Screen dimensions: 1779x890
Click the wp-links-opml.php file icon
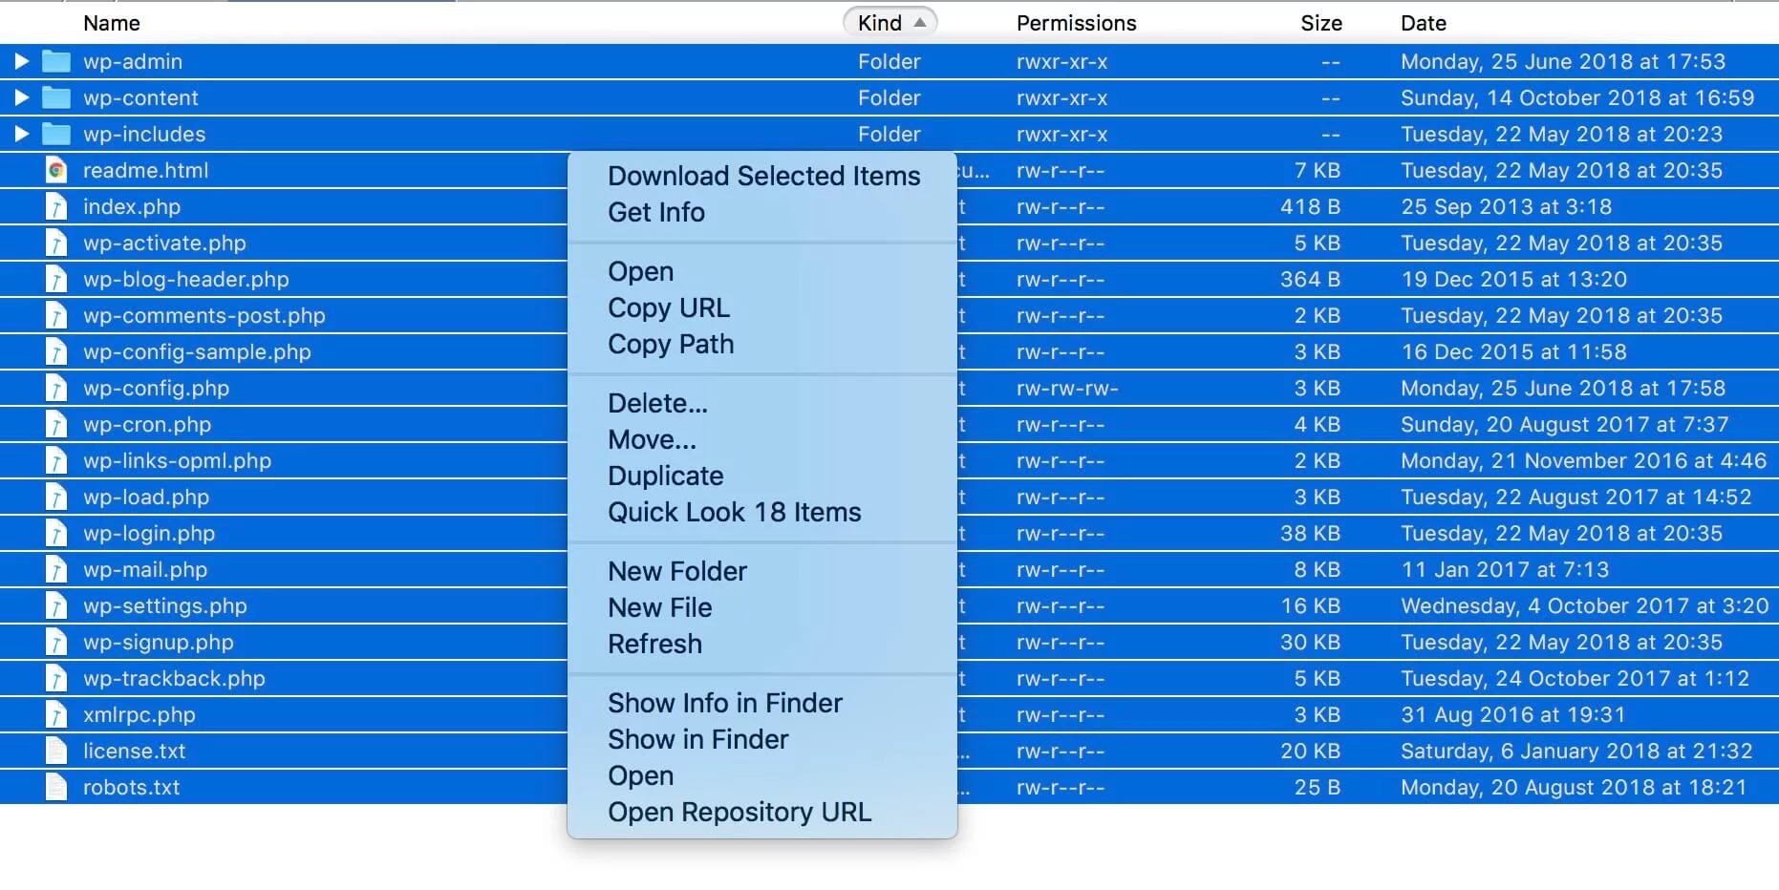pos(56,461)
